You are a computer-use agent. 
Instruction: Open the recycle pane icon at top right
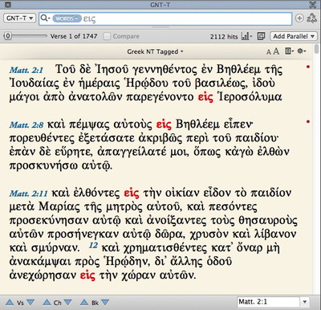point(311,18)
